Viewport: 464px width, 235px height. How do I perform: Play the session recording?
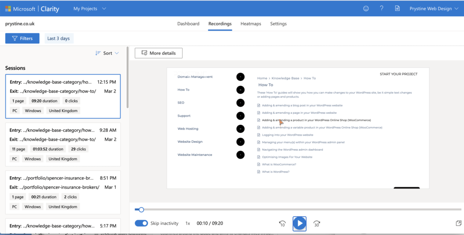pyautogui.click(x=300, y=224)
